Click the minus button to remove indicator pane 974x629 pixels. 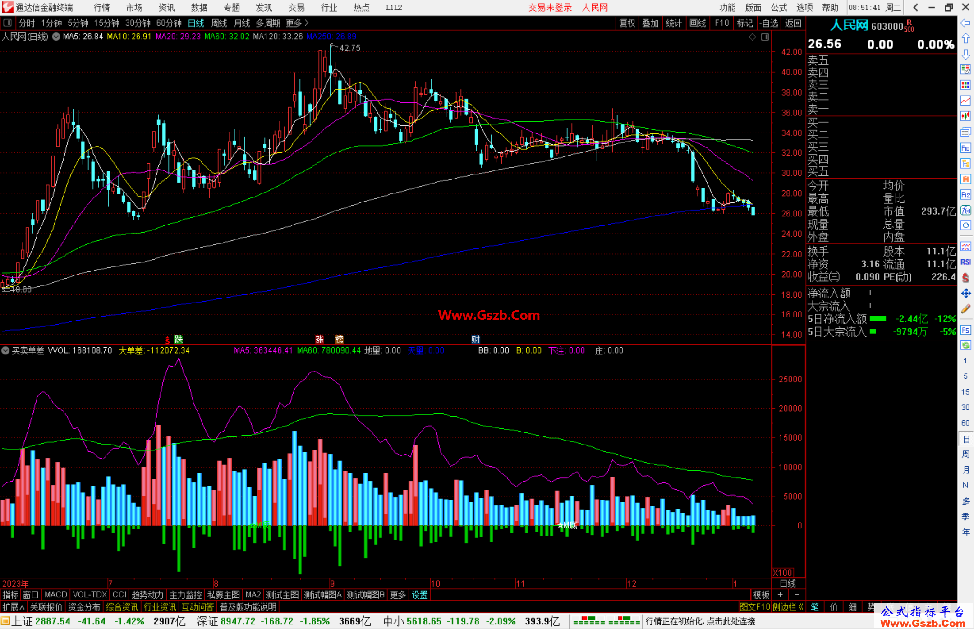coord(797,595)
